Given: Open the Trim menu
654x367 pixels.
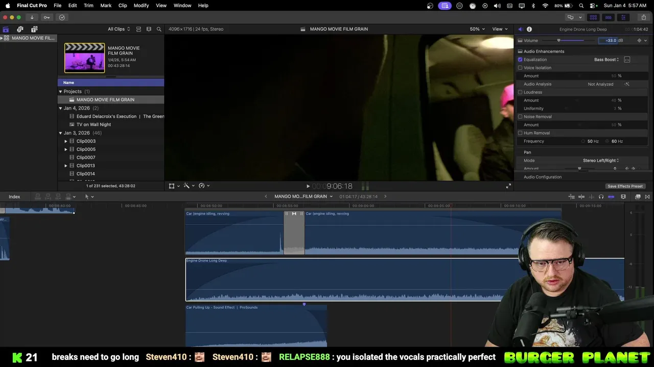Looking at the screenshot, I should [x=88, y=6].
